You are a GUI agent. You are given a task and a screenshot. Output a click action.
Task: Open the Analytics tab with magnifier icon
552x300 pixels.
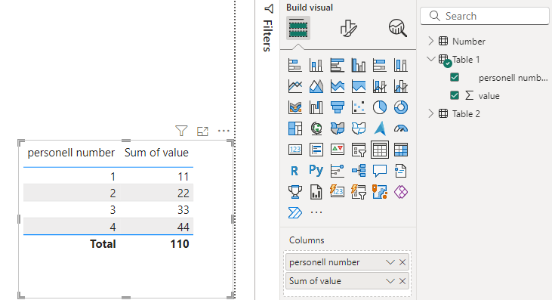coord(398,28)
